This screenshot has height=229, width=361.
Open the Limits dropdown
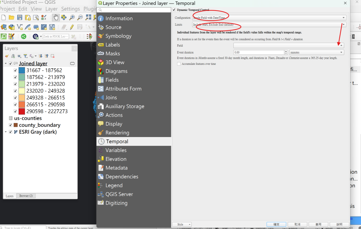pyautogui.click(x=269, y=24)
